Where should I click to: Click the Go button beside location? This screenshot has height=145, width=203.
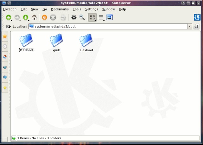pyautogui.click(x=196, y=27)
